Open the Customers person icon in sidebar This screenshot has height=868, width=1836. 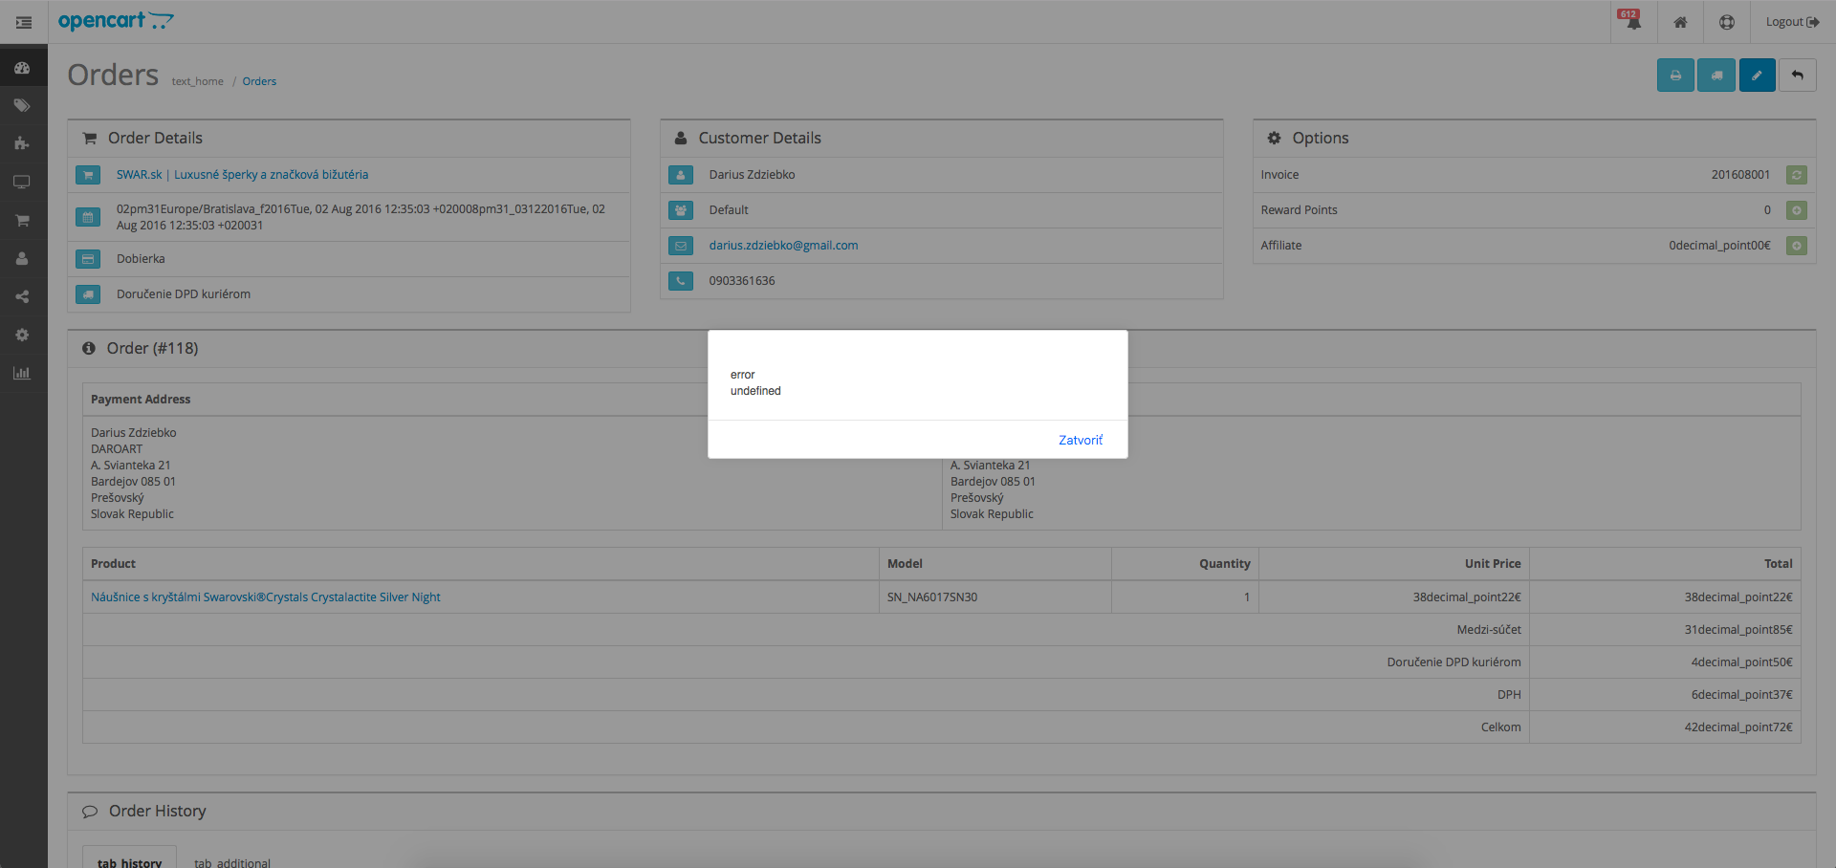click(22, 258)
